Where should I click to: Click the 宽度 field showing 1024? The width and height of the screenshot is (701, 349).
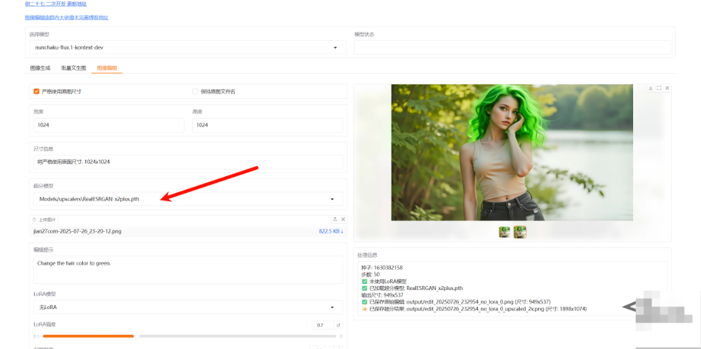pos(109,125)
